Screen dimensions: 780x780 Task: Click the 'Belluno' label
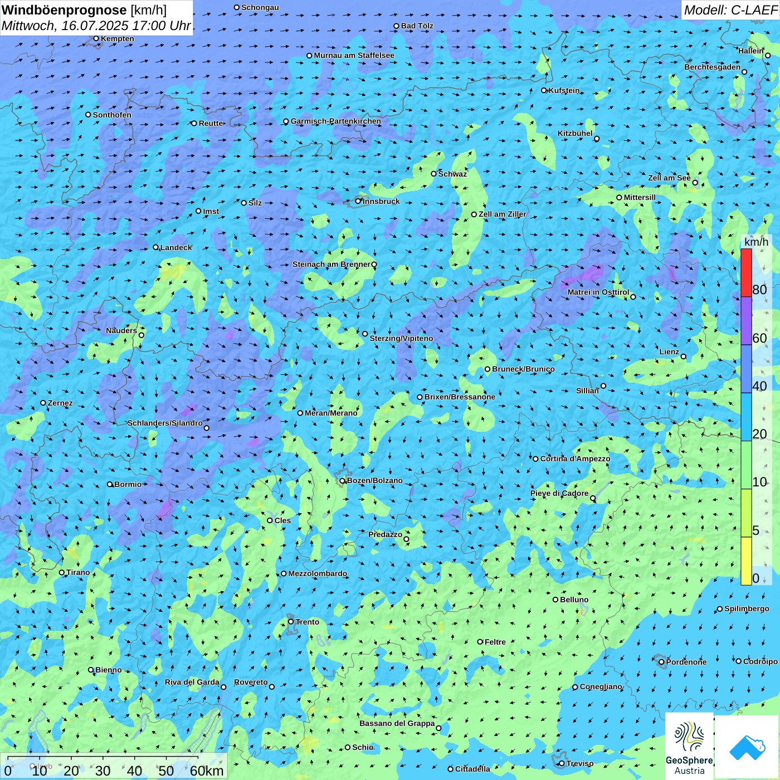(574, 599)
